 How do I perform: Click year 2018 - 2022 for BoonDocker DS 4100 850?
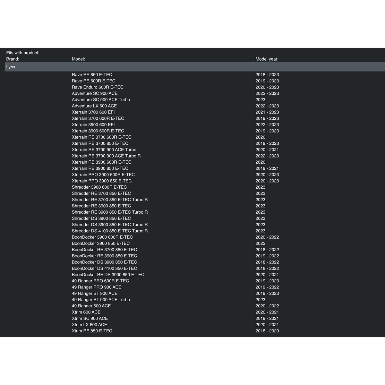click(267, 269)
